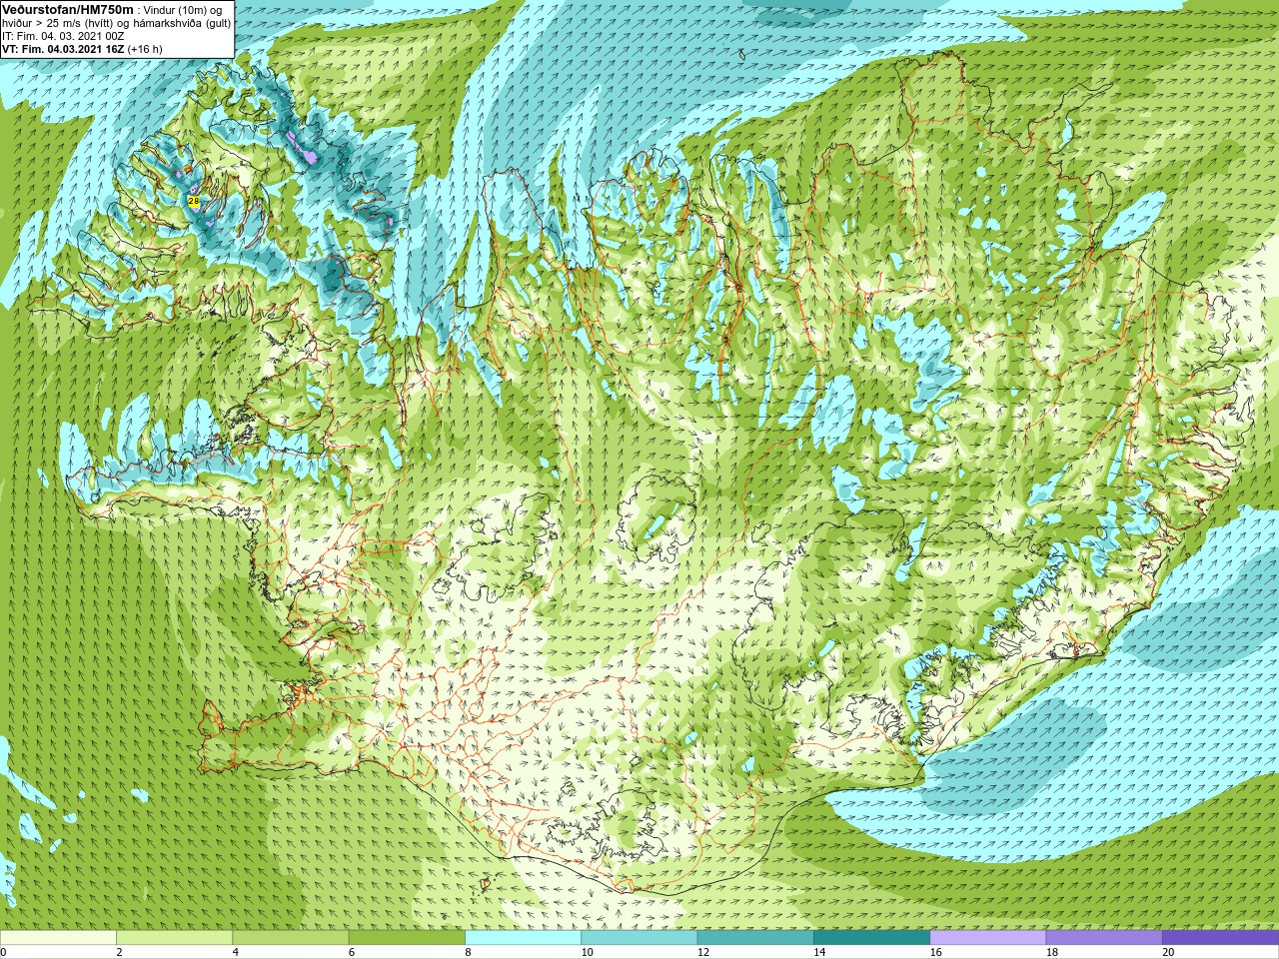Click the yellow 28 max gust marker
This screenshot has width=1279, height=959.
[x=194, y=201]
